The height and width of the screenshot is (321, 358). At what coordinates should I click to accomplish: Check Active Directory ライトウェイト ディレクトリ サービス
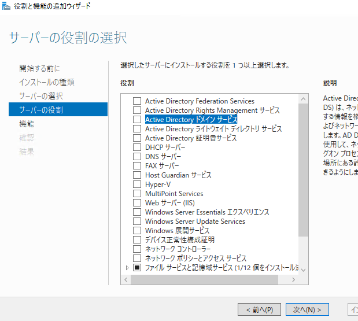[137, 129]
